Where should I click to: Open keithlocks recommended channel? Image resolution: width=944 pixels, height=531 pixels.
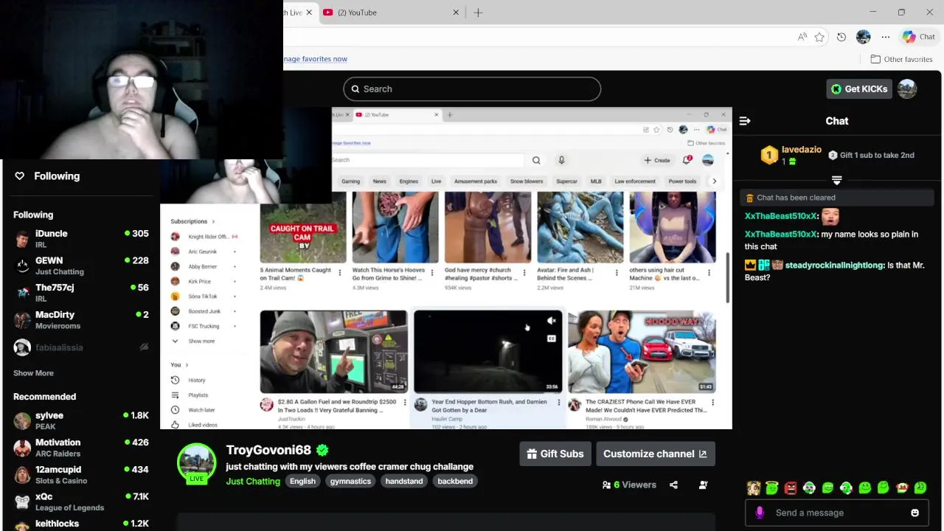(81, 525)
